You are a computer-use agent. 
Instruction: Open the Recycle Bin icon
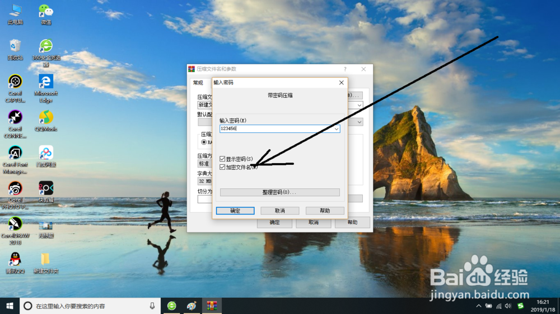pyautogui.click(x=15, y=50)
